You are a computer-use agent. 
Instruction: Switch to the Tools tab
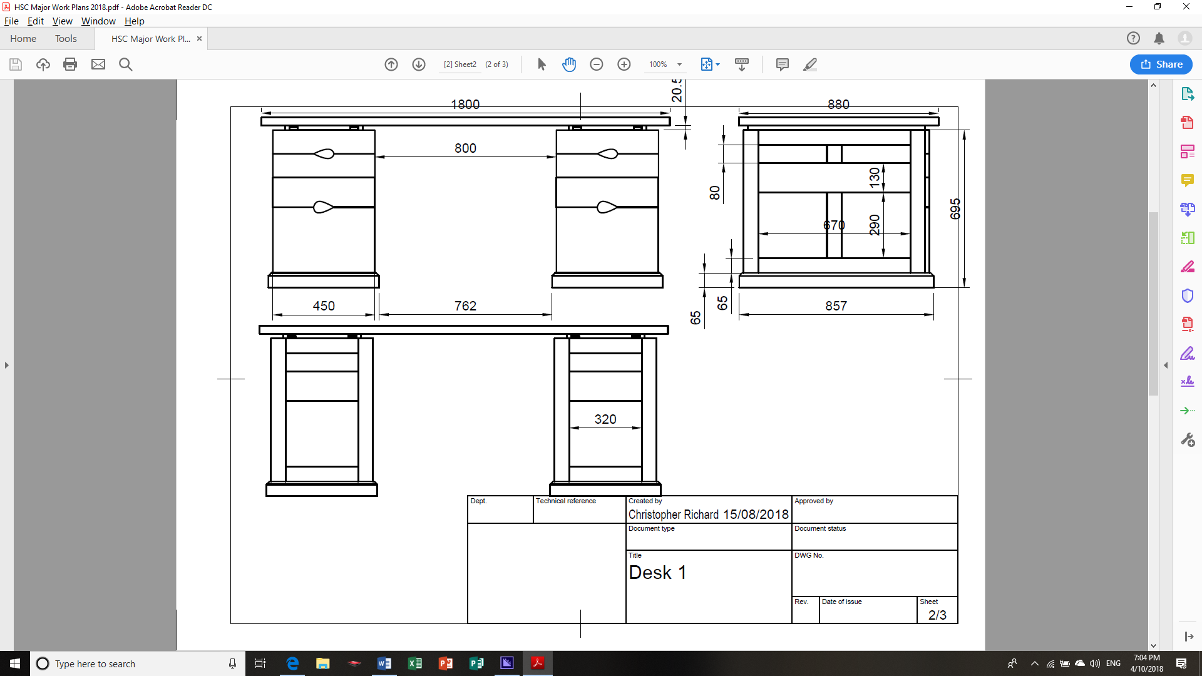tap(66, 38)
